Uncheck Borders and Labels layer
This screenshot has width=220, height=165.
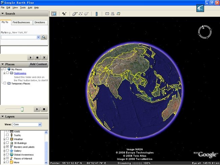[x=7, y=146]
